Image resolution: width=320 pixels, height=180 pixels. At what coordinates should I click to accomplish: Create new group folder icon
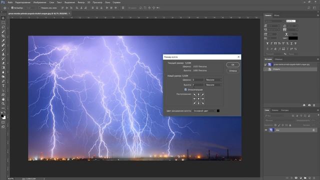coord(305,178)
